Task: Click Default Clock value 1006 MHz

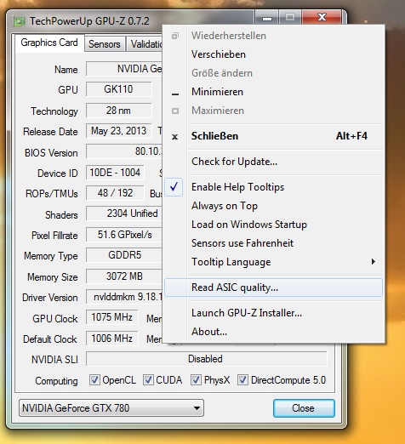Action: (112, 339)
